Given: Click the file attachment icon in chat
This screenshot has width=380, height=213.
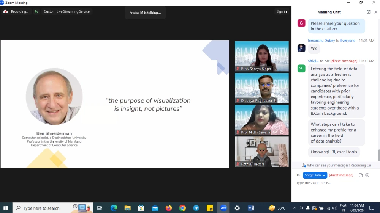Looking at the screenshot, I should [x=361, y=175].
